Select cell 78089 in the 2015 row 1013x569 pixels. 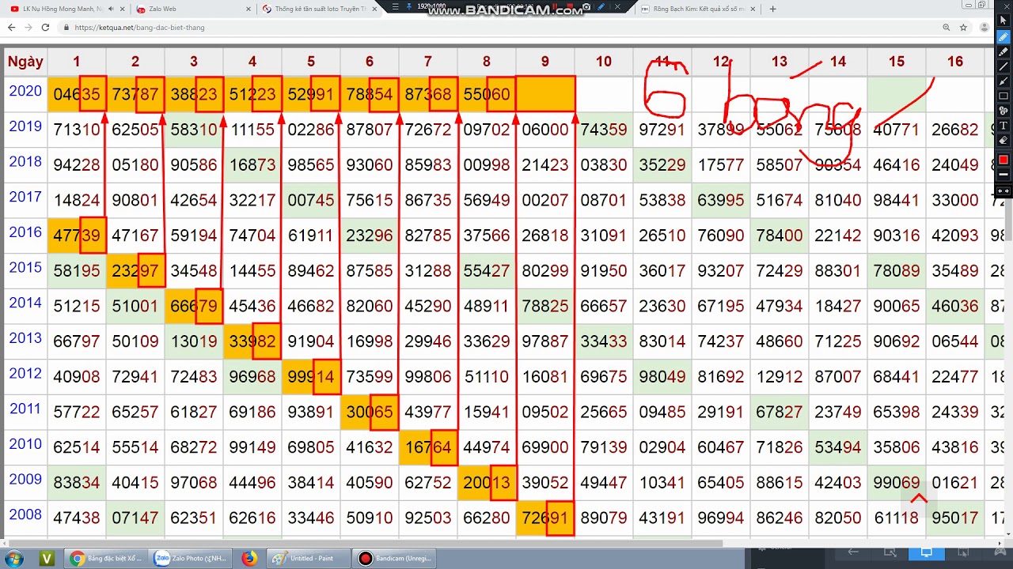click(x=897, y=270)
